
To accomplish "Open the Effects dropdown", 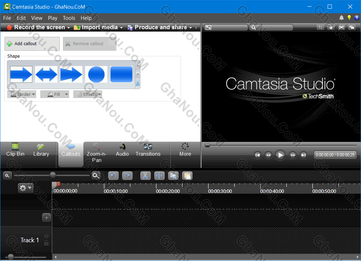I will coord(88,94).
